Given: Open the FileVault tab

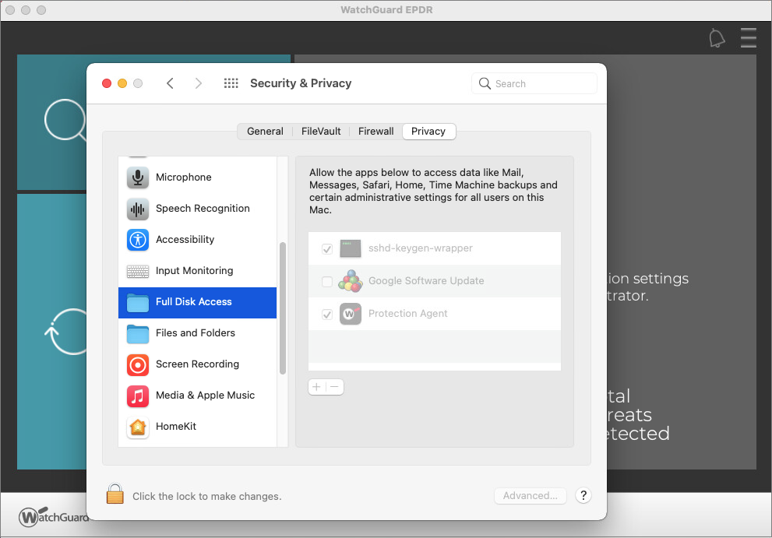Looking at the screenshot, I should click(320, 131).
